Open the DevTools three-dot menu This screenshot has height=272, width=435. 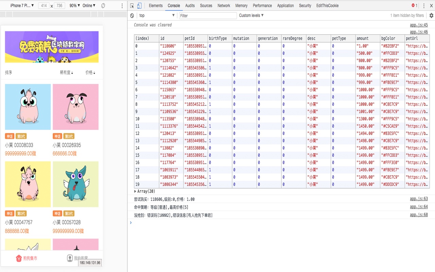[424, 6]
